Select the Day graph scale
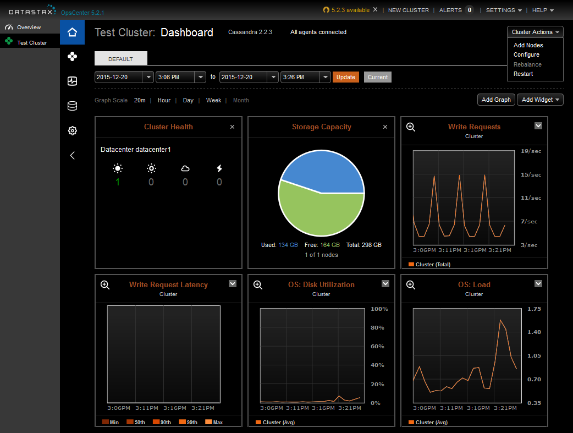The image size is (573, 433). tap(188, 100)
